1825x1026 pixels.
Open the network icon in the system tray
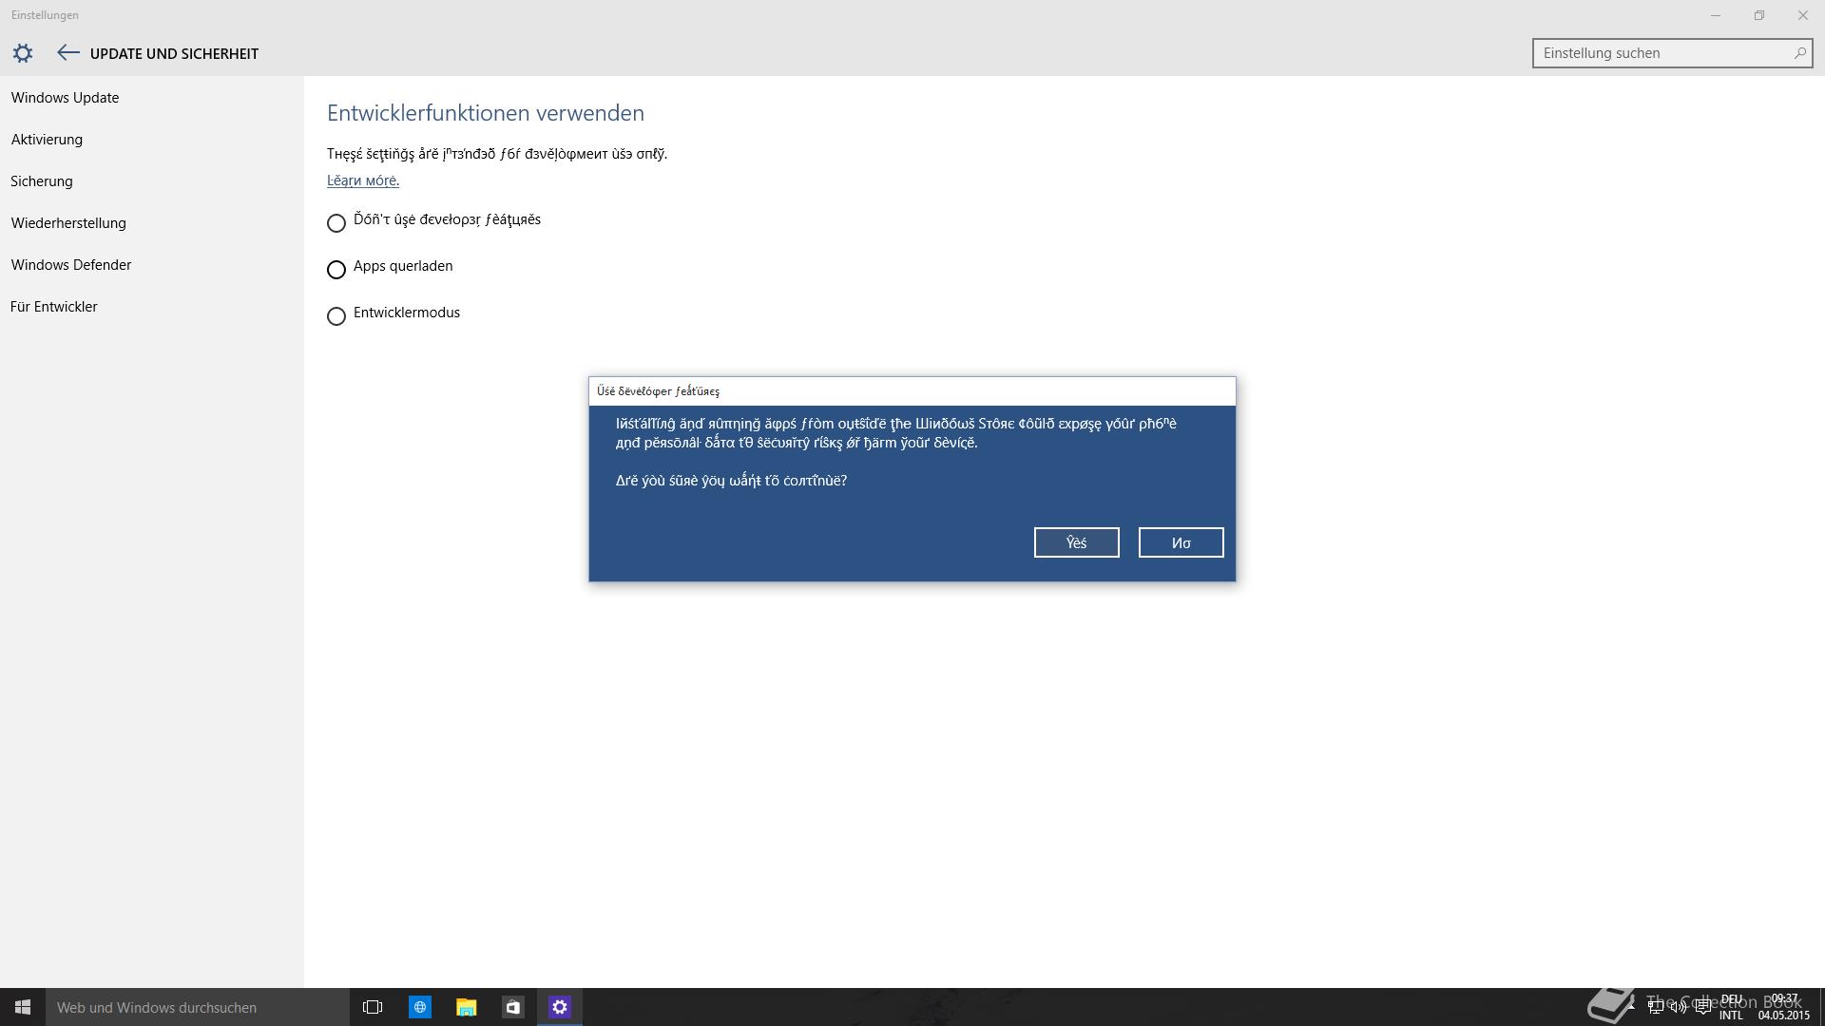tap(1656, 1007)
